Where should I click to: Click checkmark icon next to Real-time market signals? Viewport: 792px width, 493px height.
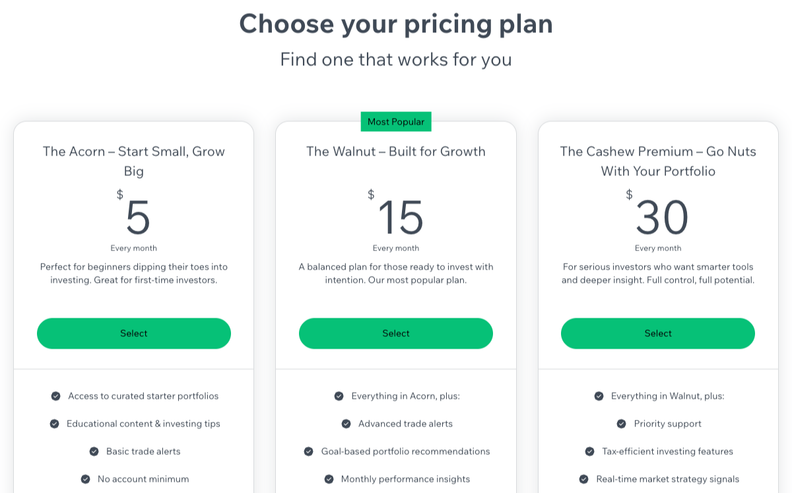[584, 479]
